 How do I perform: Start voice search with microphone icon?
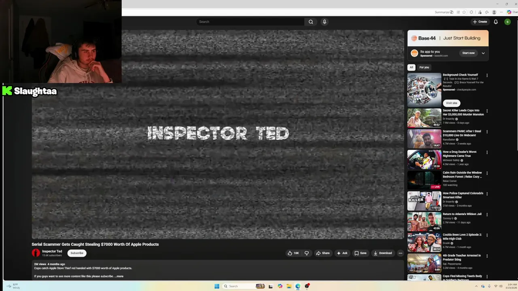click(324, 22)
